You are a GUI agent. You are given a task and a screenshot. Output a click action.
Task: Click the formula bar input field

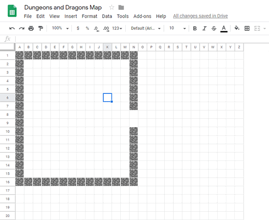(x=142, y=39)
